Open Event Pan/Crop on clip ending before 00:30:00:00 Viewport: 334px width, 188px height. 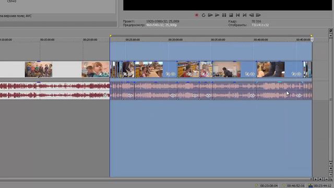(x=168, y=74)
